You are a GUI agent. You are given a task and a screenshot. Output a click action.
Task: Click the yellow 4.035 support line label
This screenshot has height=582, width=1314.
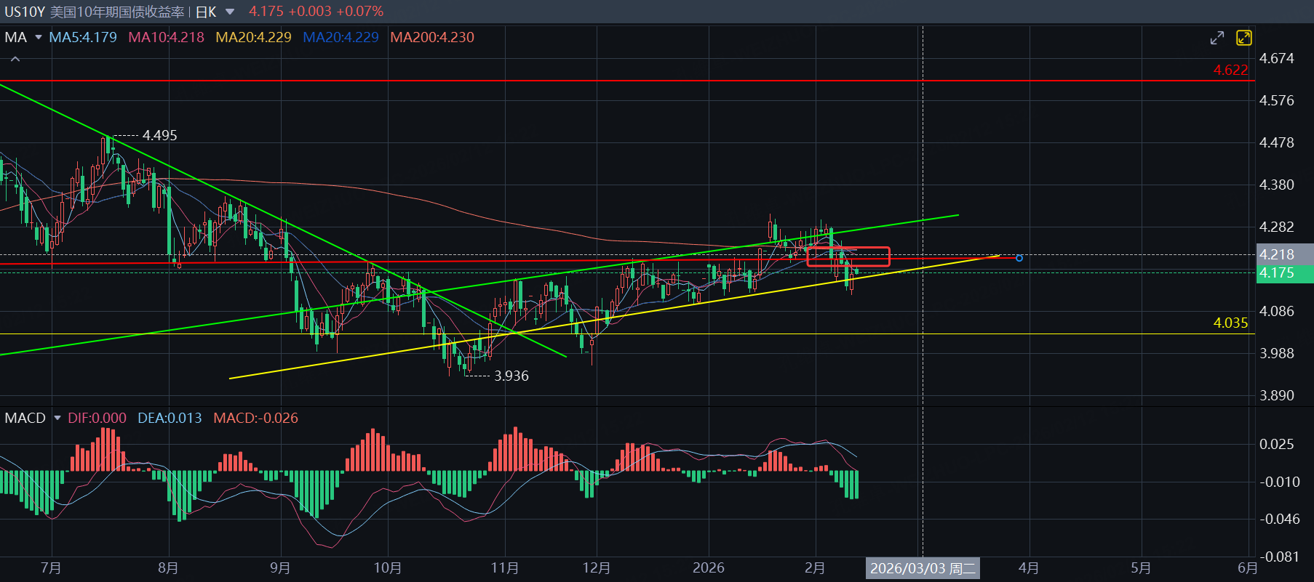coord(1230,323)
